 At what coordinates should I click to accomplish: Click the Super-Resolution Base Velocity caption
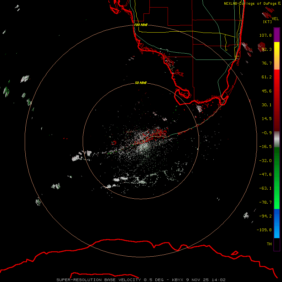pos(141,280)
